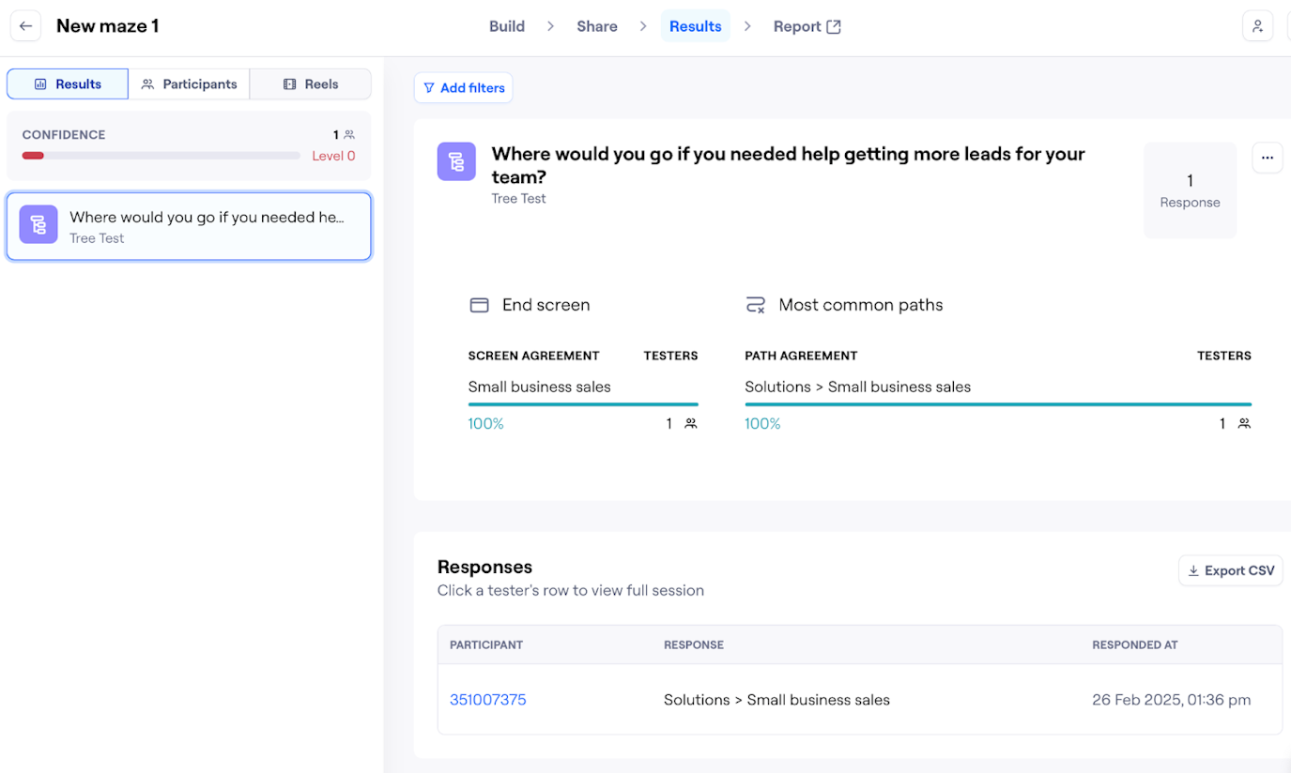
Task: Click the external link icon next to Report
Action: coord(836,25)
